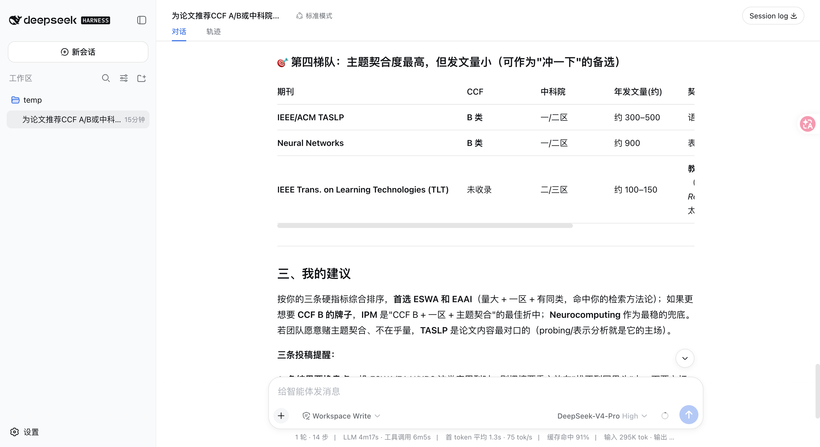Click the dart target emoji icon
The height and width of the screenshot is (447, 820).
click(x=282, y=63)
